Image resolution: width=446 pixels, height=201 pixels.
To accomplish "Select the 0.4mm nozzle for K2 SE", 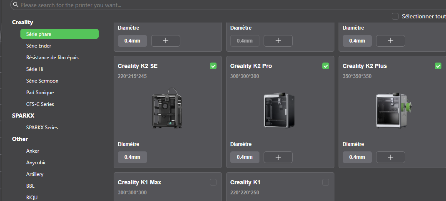I will [132, 157].
